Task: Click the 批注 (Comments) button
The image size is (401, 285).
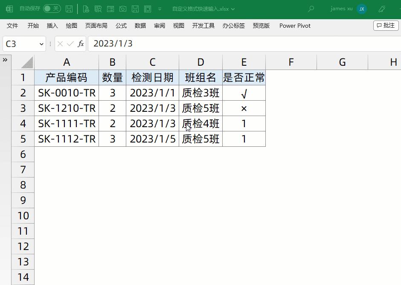Action: point(386,26)
